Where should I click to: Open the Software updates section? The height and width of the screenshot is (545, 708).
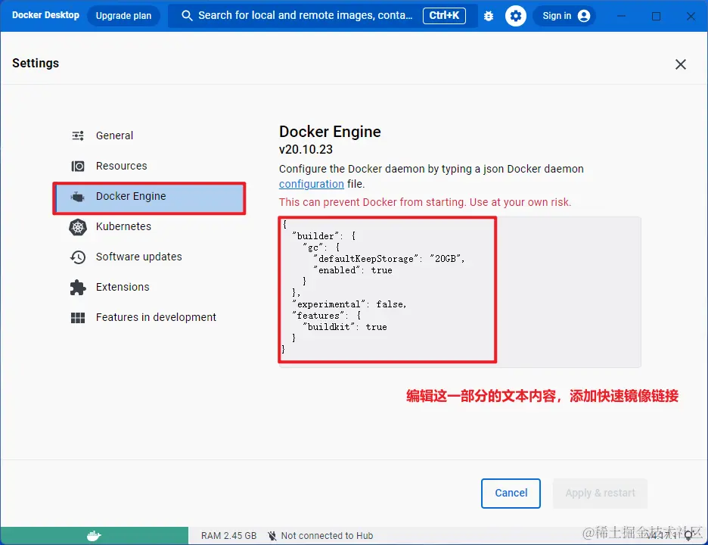pos(149,257)
